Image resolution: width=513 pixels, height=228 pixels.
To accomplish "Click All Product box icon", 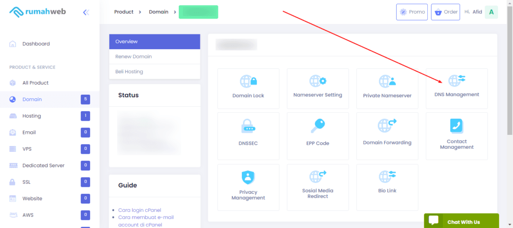I will click(13, 83).
